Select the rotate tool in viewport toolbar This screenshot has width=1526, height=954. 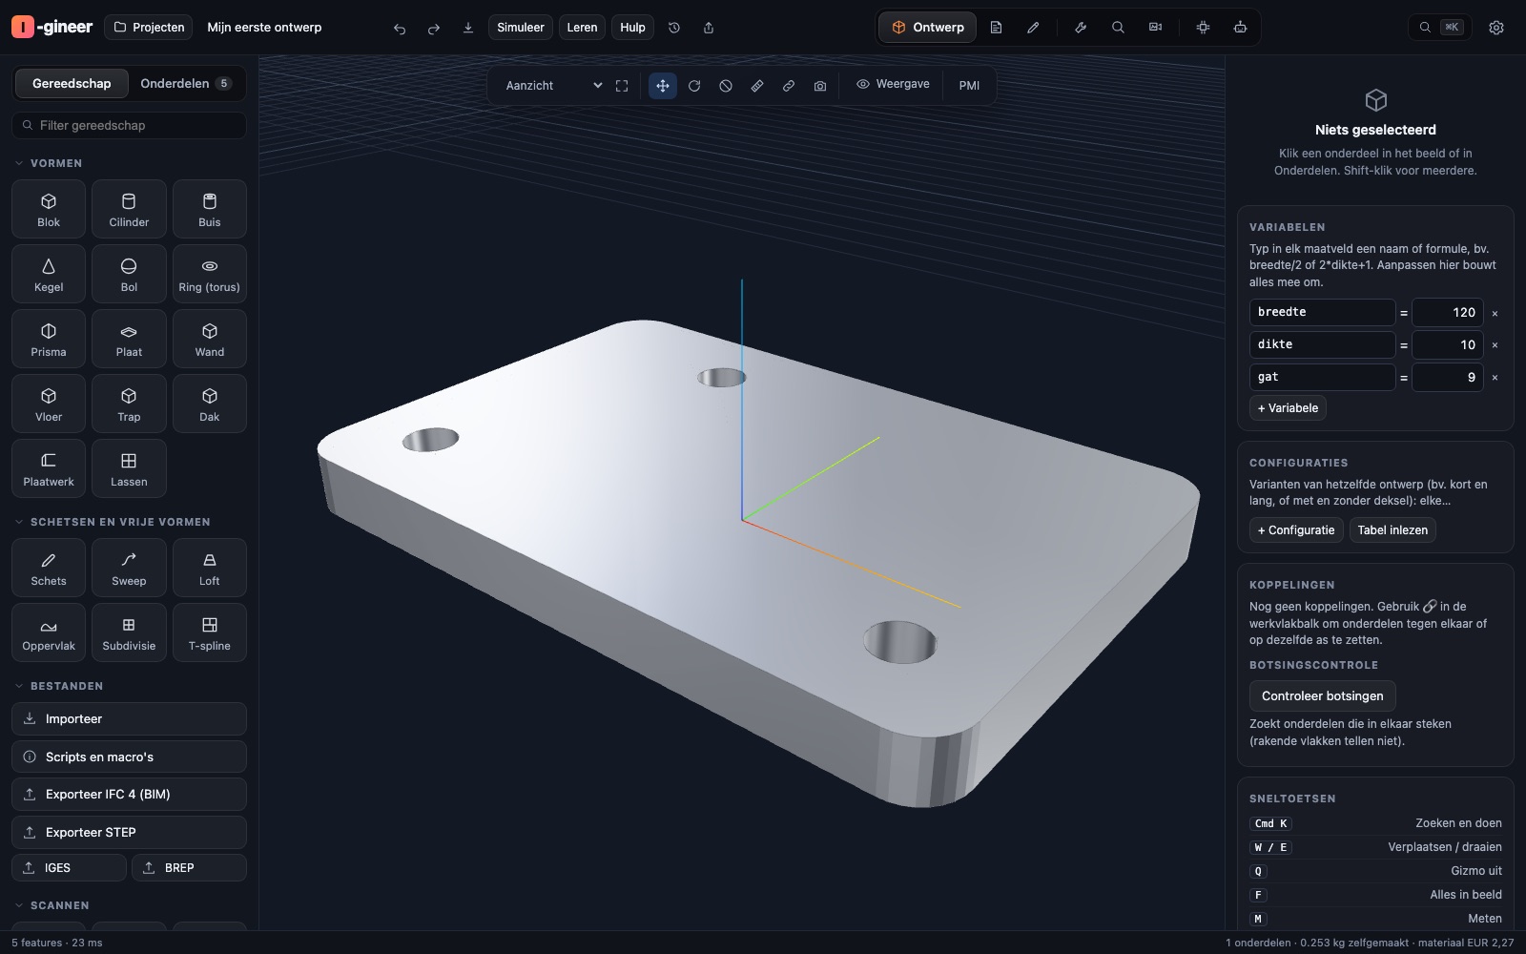694,85
